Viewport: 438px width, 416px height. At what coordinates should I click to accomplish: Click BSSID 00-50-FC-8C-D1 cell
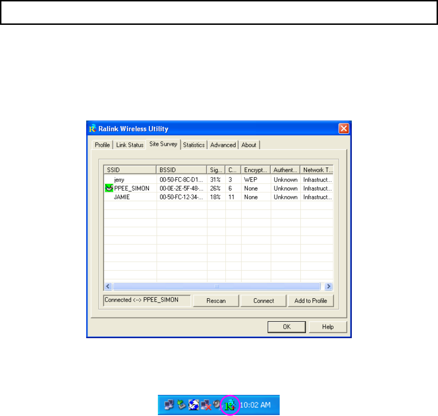[x=181, y=180]
